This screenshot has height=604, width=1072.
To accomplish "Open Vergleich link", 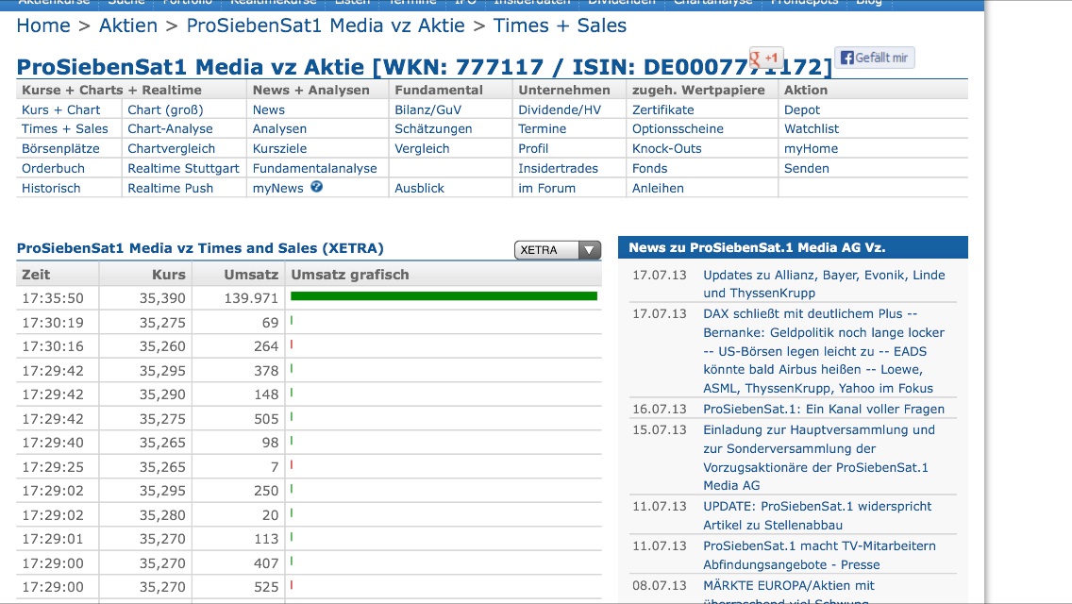I will (422, 148).
